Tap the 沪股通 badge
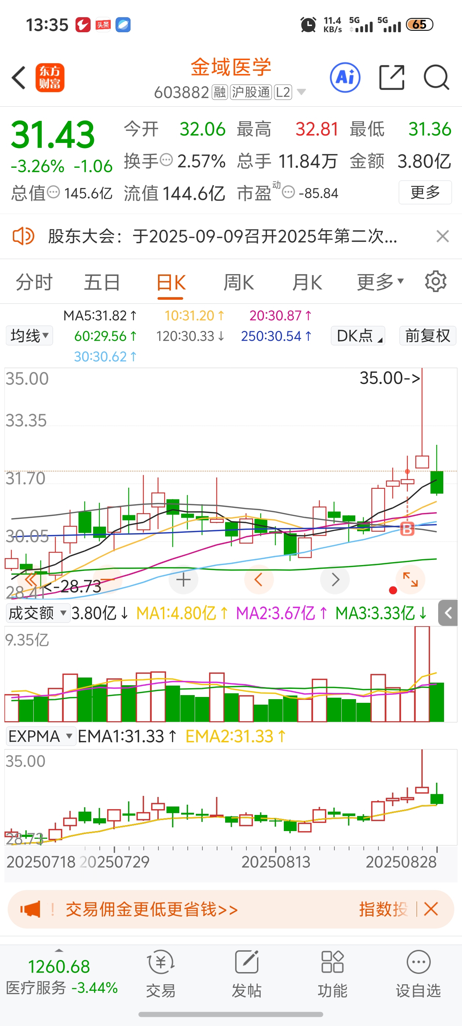The height and width of the screenshot is (1026, 462). [251, 92]
